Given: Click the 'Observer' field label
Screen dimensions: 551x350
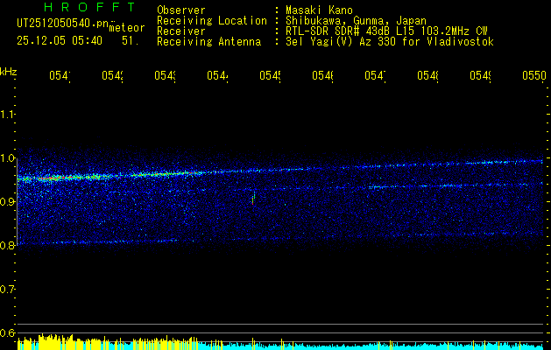Looking at the screenshot, I should [x=181, y=10].
